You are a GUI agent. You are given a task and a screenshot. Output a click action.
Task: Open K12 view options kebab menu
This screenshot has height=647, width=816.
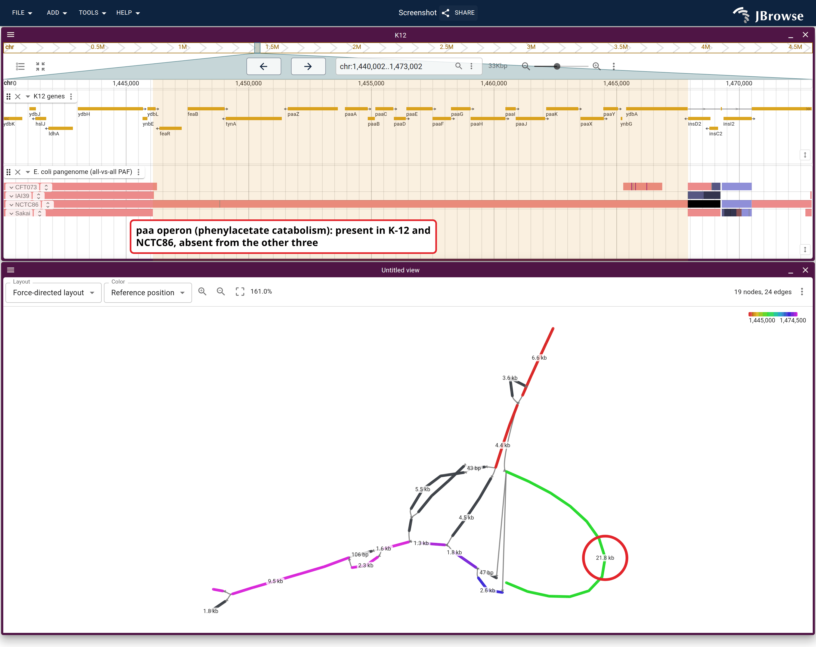pyautogui.click(x=614, y=66)
